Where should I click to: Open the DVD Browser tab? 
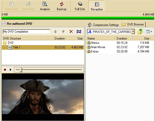[x=133, y=24]
